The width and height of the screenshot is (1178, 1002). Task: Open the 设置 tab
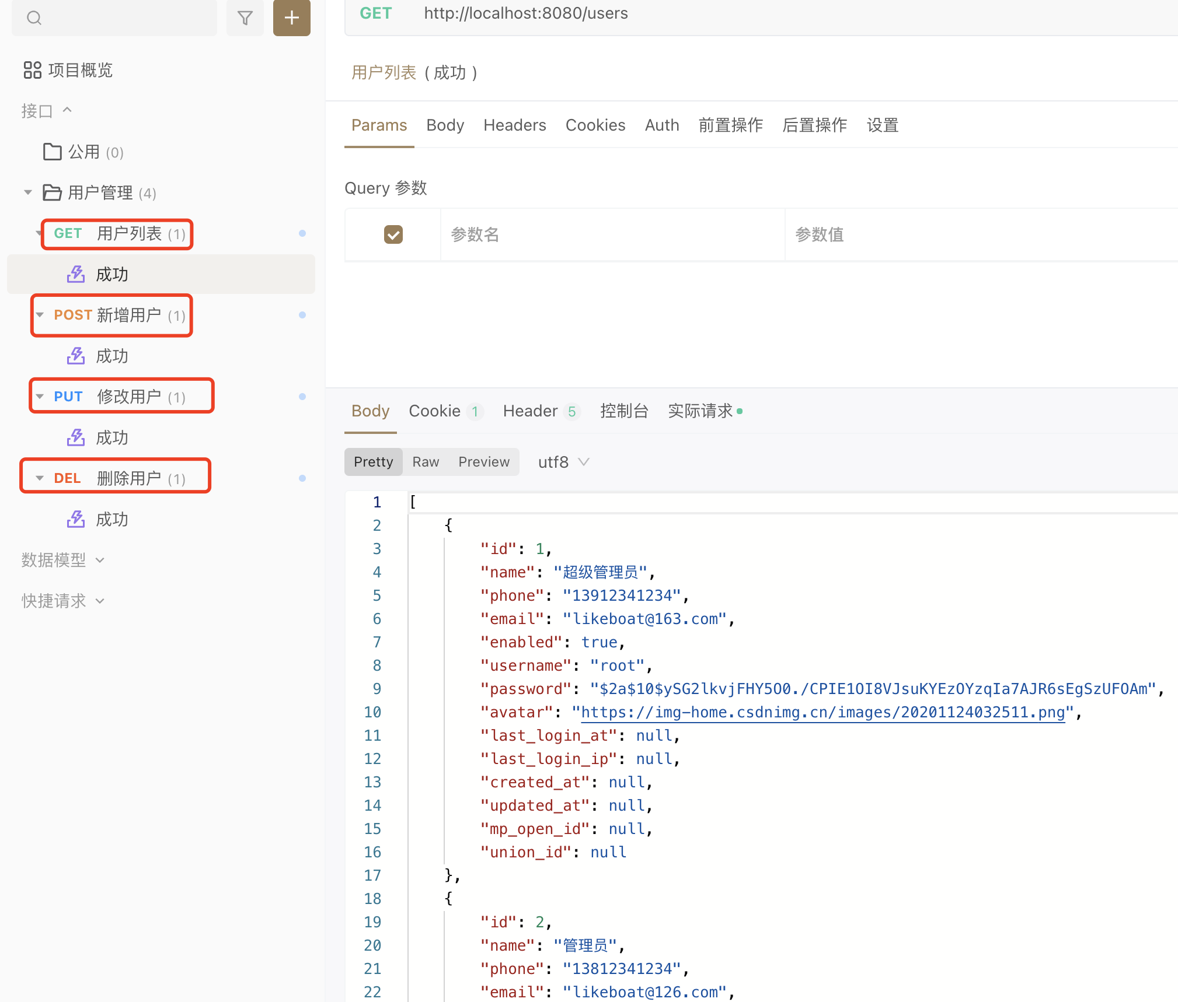tap(883, 125)
